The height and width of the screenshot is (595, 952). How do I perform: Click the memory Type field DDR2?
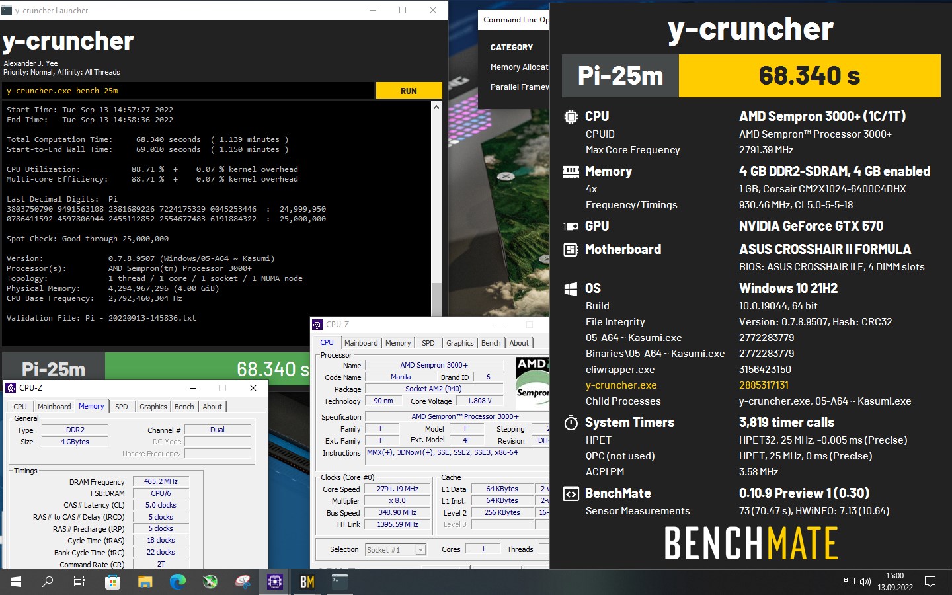click(x=75, y=430)
